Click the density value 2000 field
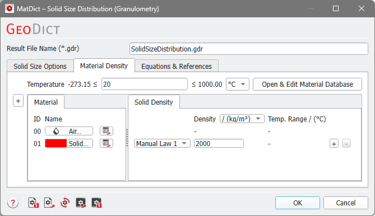 pyautogui.click(x=219, y=143)
